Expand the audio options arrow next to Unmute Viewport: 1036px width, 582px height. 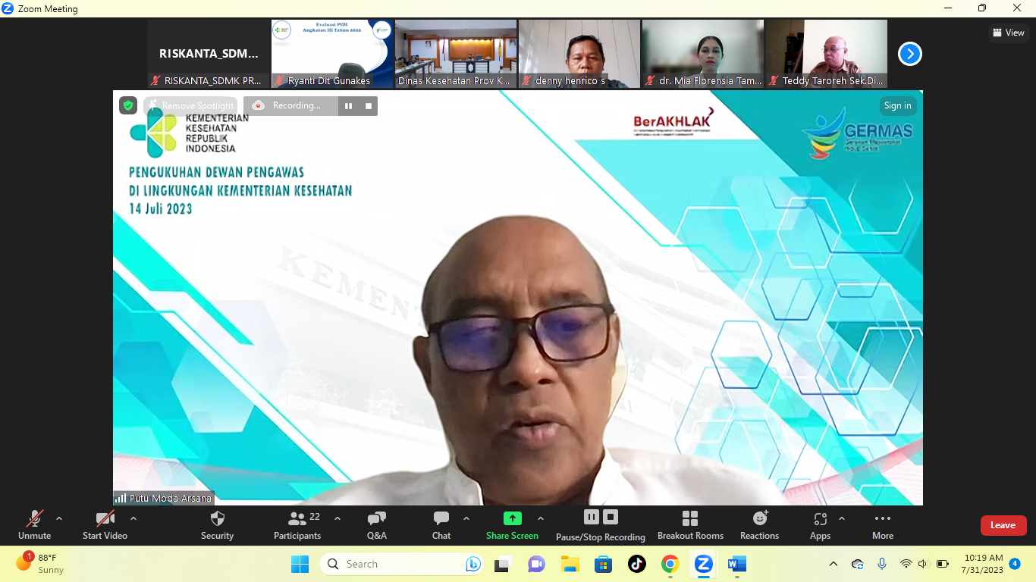(x=59, y=519)
